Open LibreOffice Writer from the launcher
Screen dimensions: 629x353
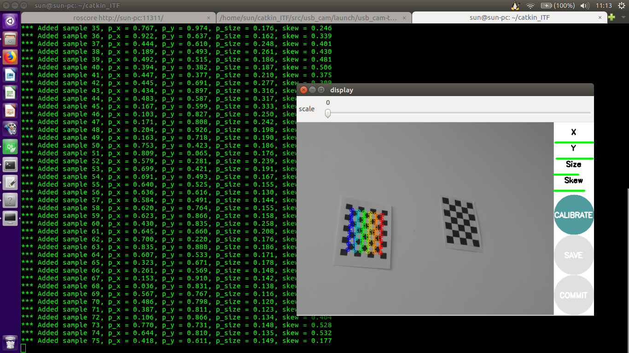pos(10,75)
